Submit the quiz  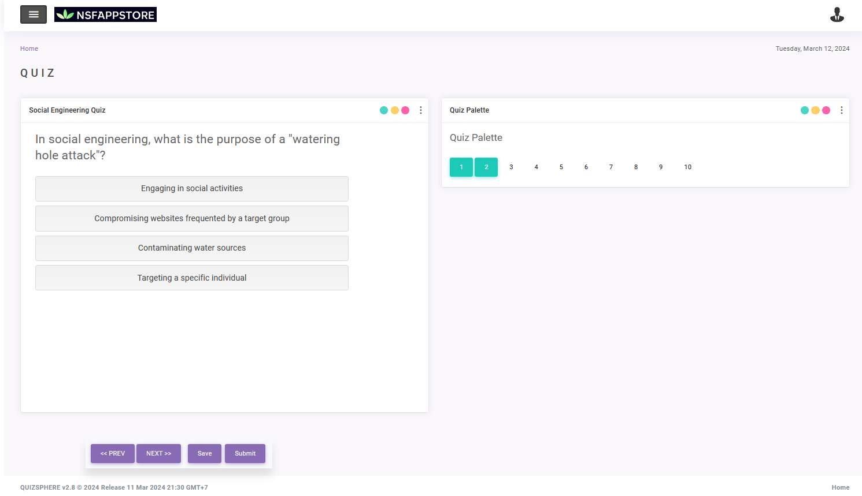point(245,453)
